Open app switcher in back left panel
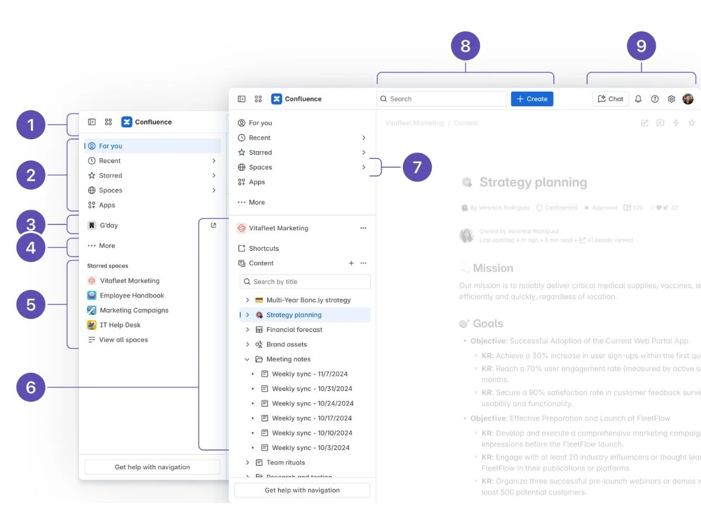The width and height of the screenshot is (701, 526). click(x=108, y=122)
